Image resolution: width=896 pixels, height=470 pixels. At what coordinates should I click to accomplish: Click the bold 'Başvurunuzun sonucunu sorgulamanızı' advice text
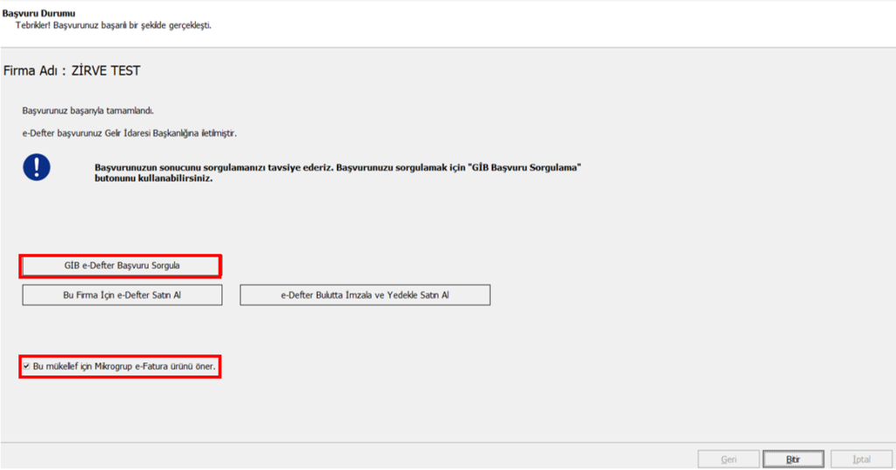pyautogui.click(x=338, y=172)
